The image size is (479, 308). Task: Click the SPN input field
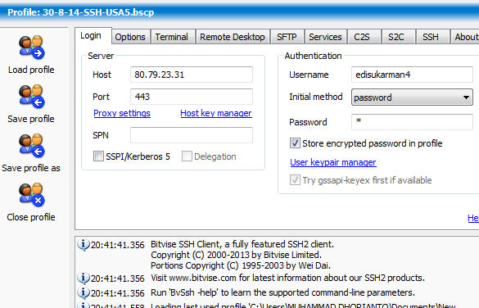click(x=192, y=135)
